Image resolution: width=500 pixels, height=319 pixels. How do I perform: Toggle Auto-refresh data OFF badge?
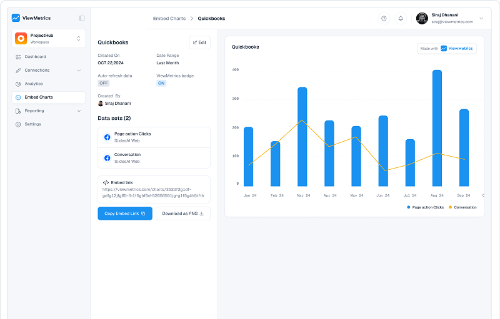(104, 83)
